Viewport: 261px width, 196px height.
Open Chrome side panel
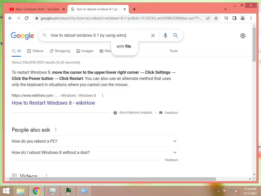[x=234, y=18]
